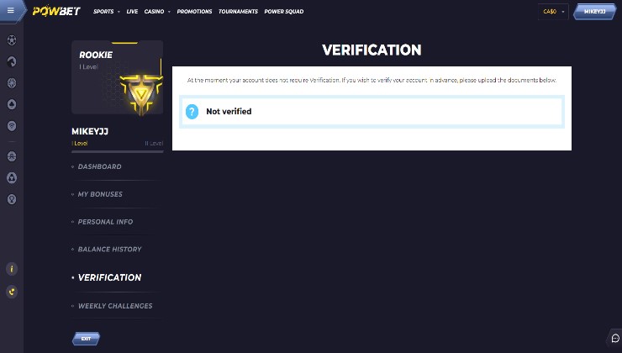Click the Not verified status box
622x353 pixels.
click(372, 112)
